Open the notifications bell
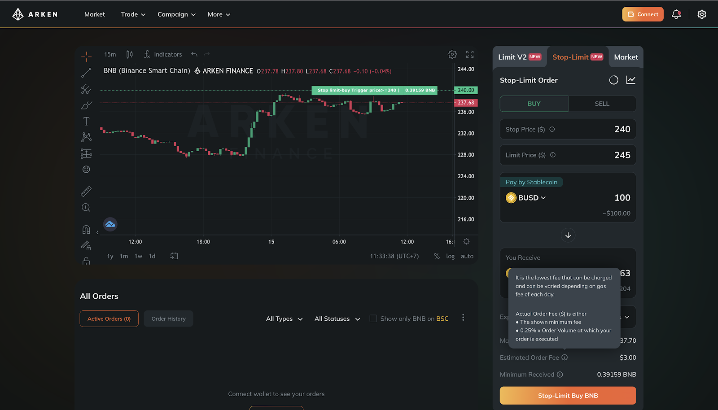Image resolution: width=718 pixels, height=410 pixels. pos(676,14)
